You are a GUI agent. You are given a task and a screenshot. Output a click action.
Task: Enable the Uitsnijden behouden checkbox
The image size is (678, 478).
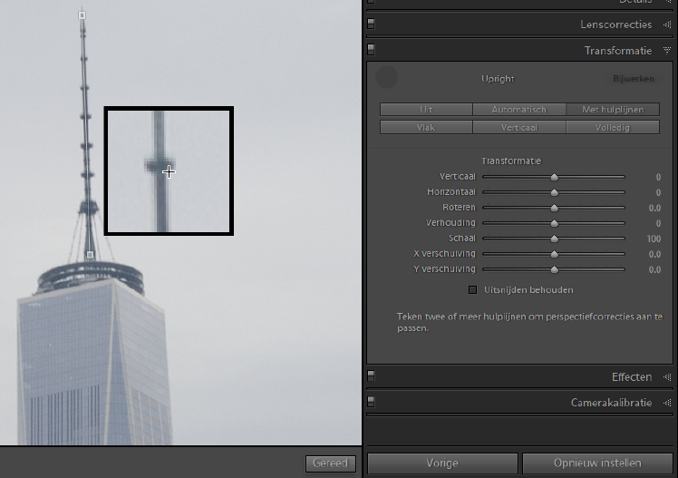(472, 290)
